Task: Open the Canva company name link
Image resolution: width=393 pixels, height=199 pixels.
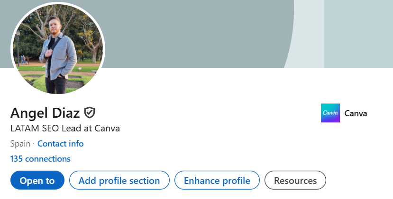Action: coord(356,113)
